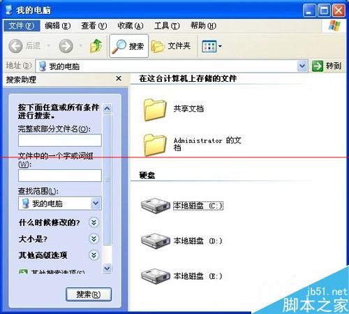Click the Search magnifier toolbar button
The height and width of the screenshot is (314, 349).
tap(128, 46)
